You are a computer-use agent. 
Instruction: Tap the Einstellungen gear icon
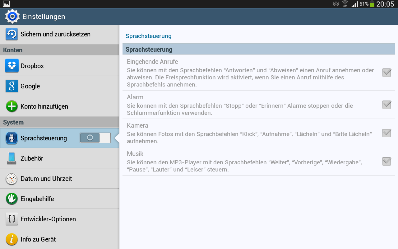pyautogui.click(x=12, y=16)
